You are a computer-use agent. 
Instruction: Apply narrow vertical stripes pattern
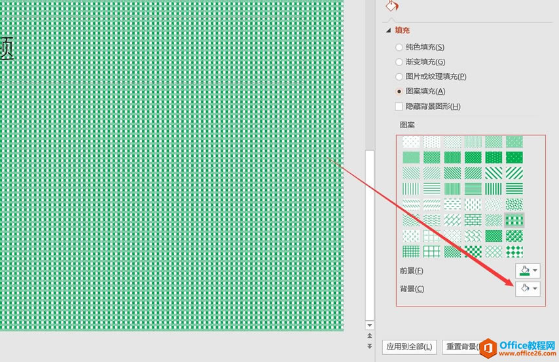452,189
